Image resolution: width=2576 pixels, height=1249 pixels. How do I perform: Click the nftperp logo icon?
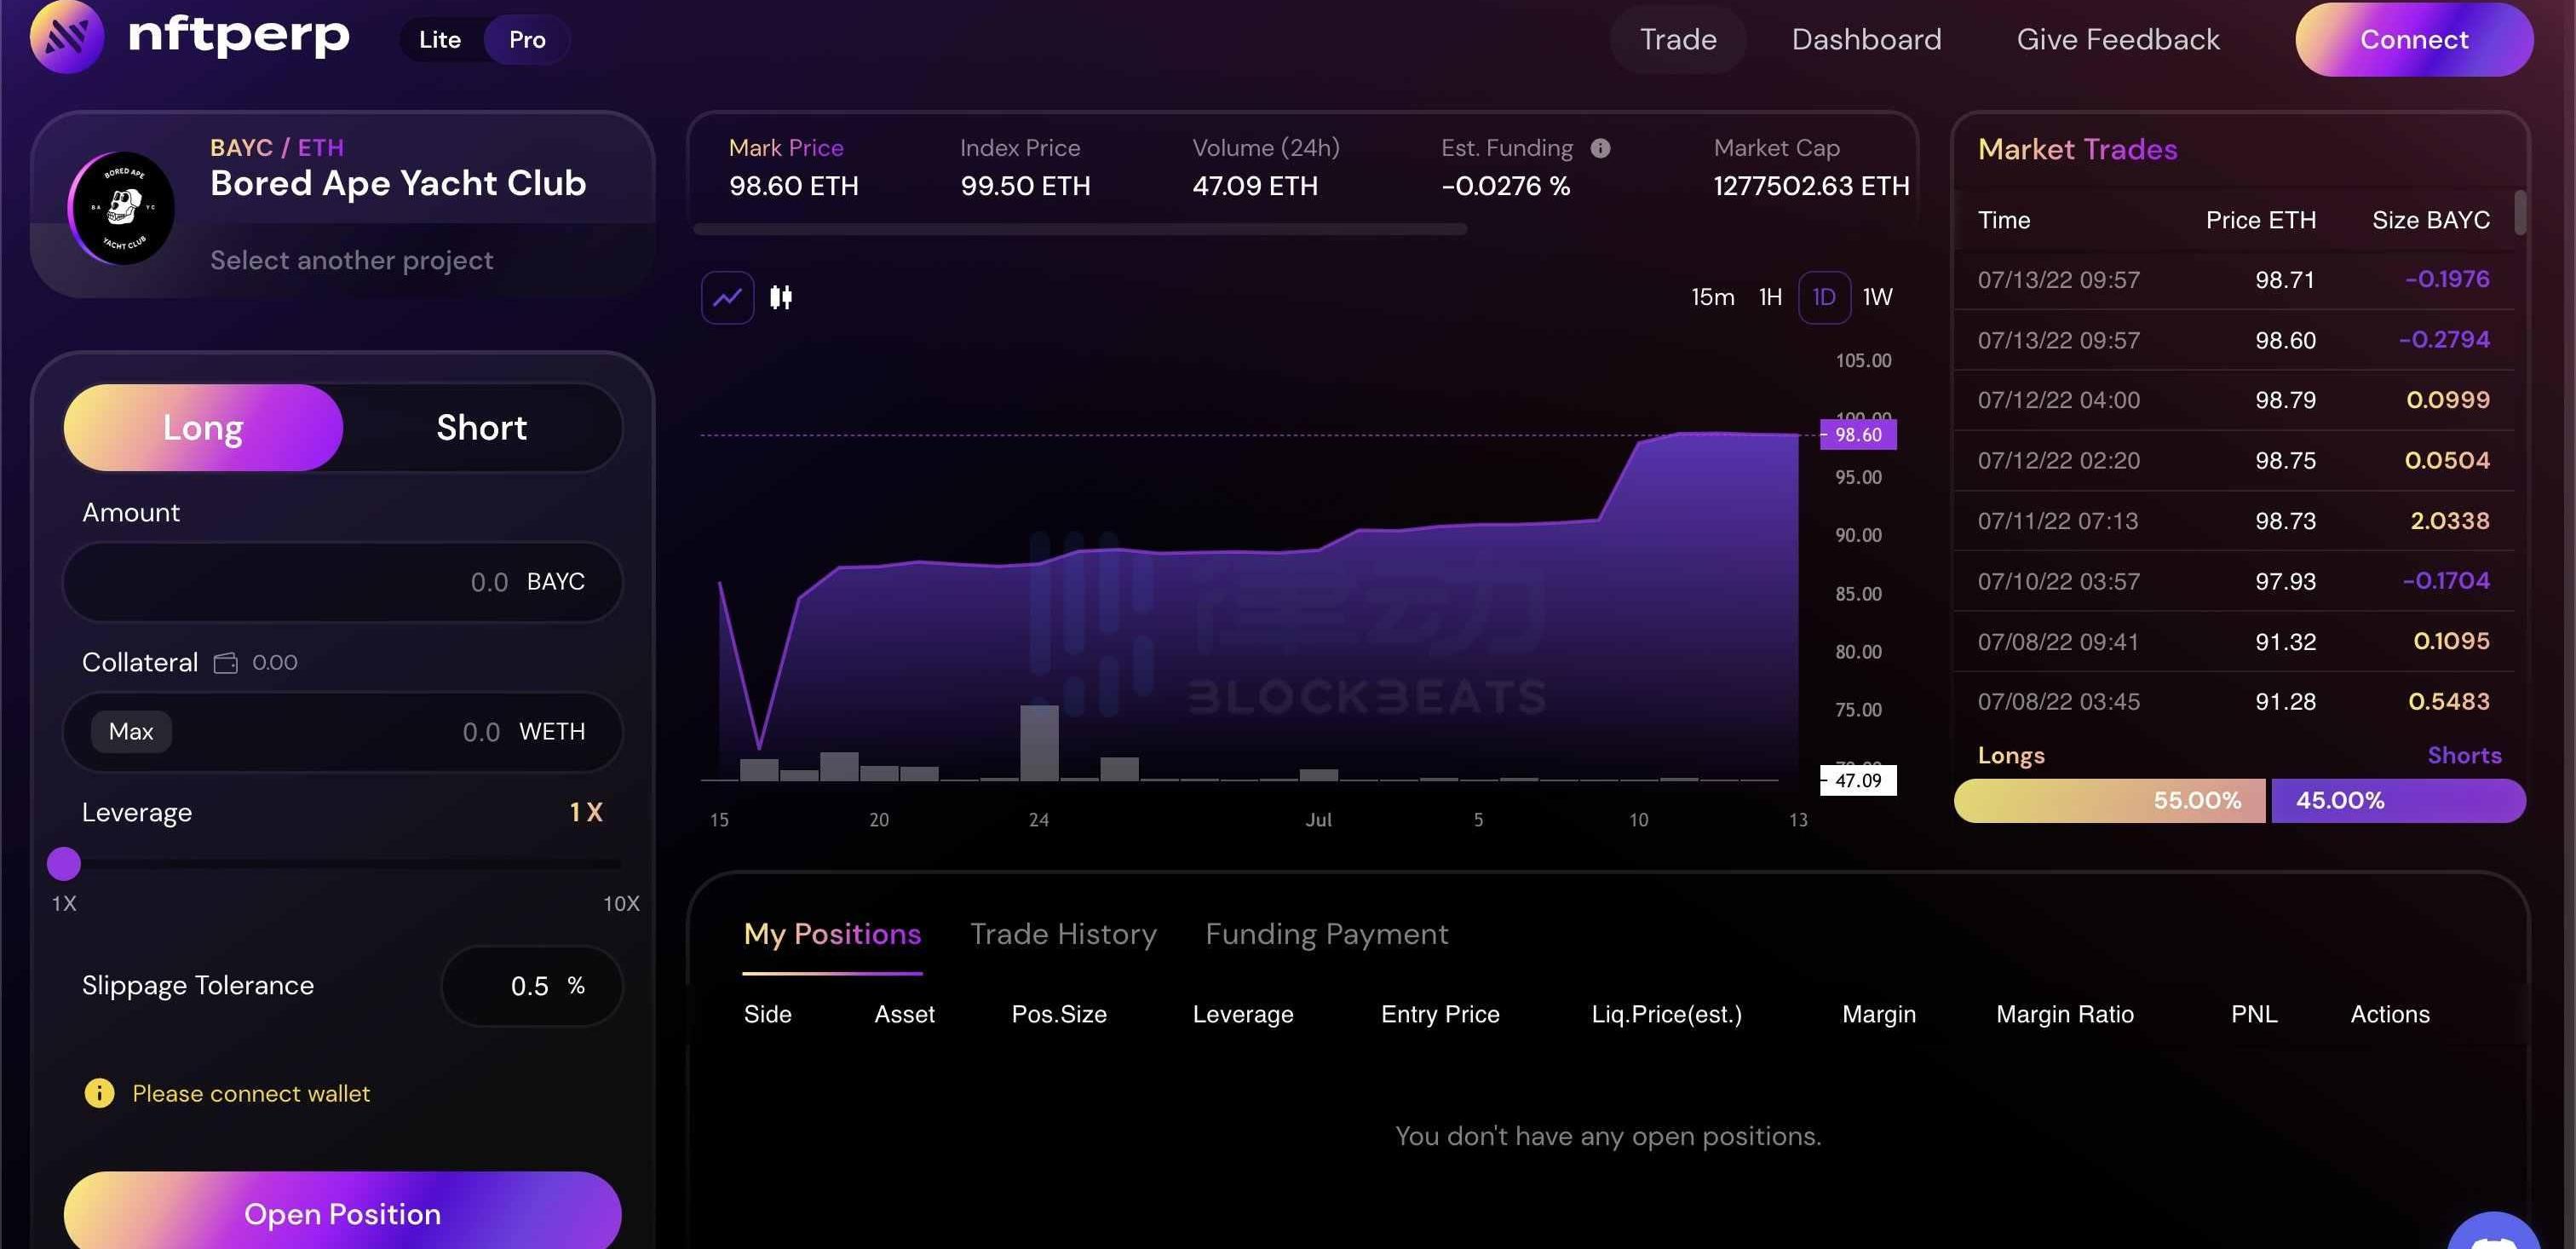[67, 37]
